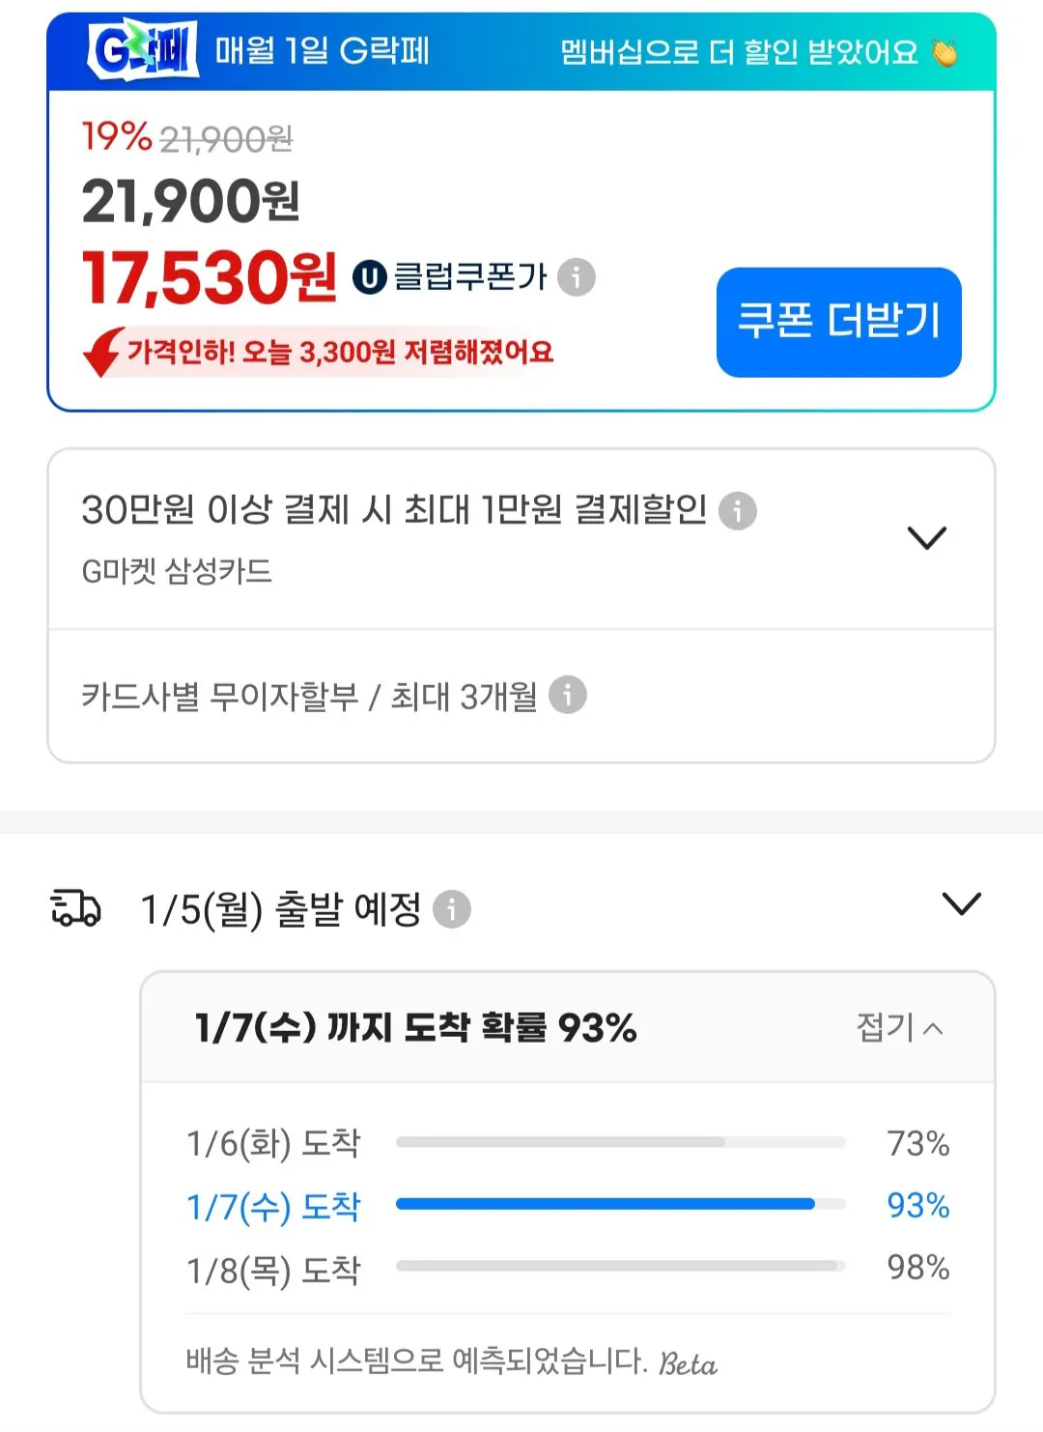Open the info icon beside 출발 예정

point(453,908)
